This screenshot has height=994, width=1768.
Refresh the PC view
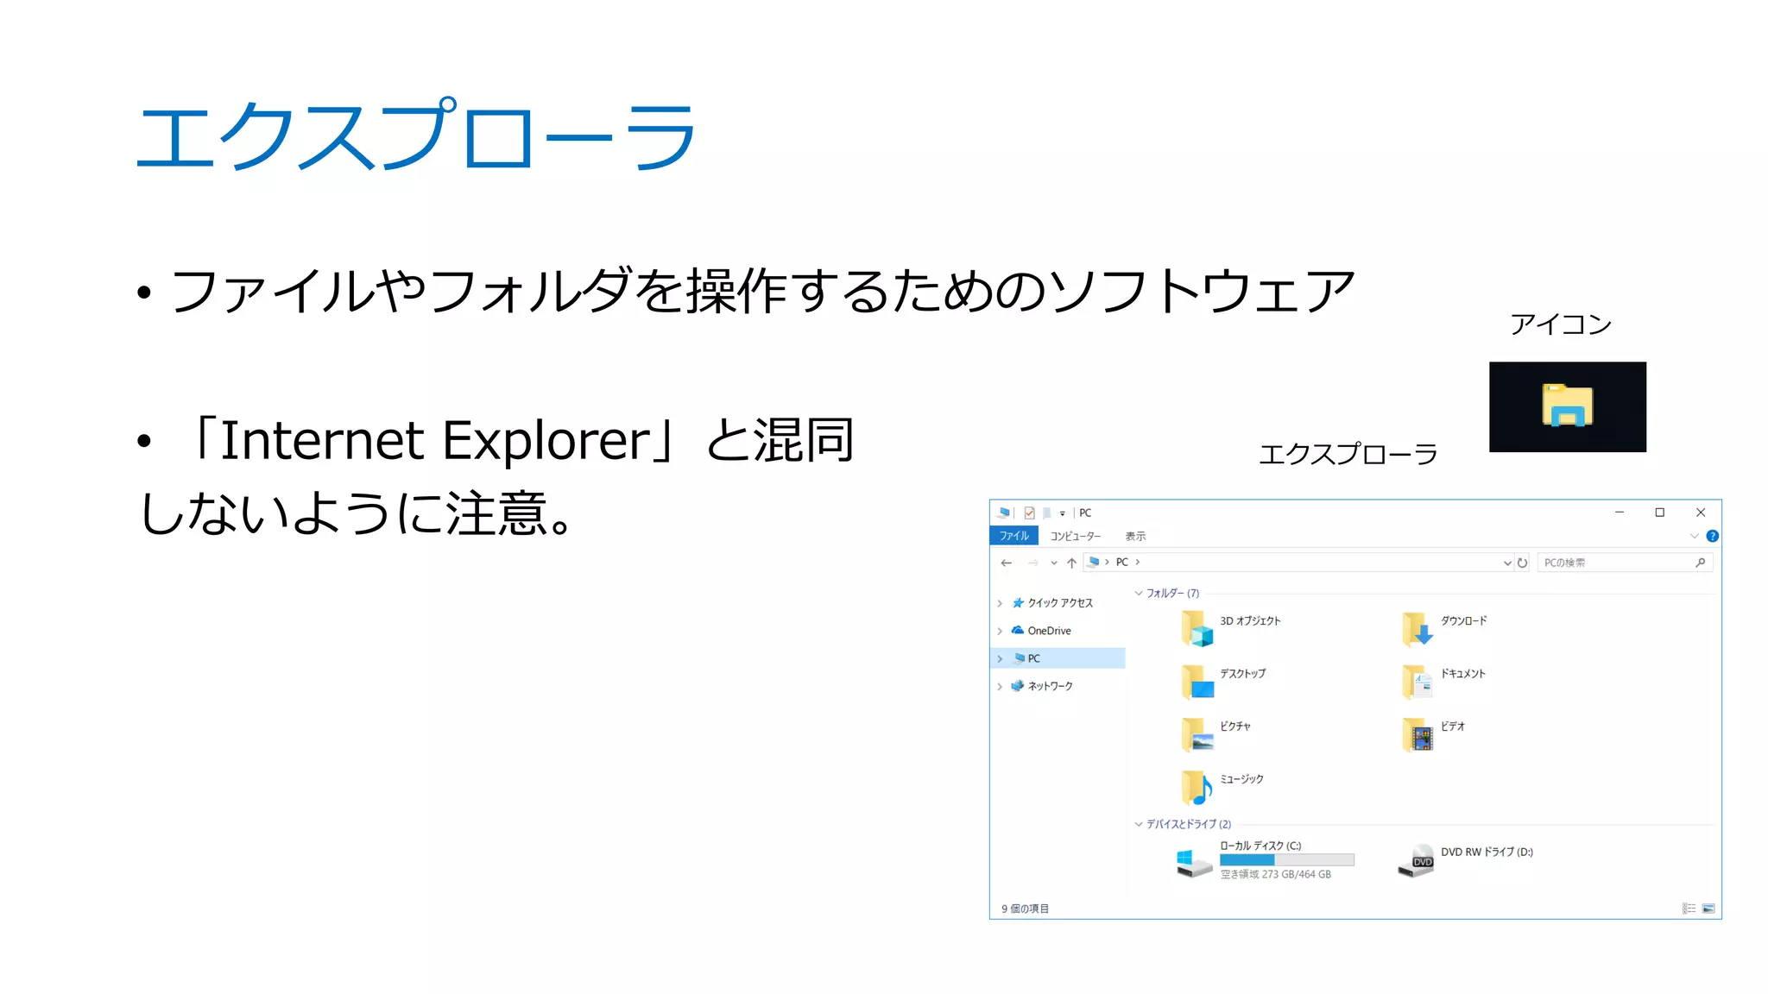pos(1522,563)
